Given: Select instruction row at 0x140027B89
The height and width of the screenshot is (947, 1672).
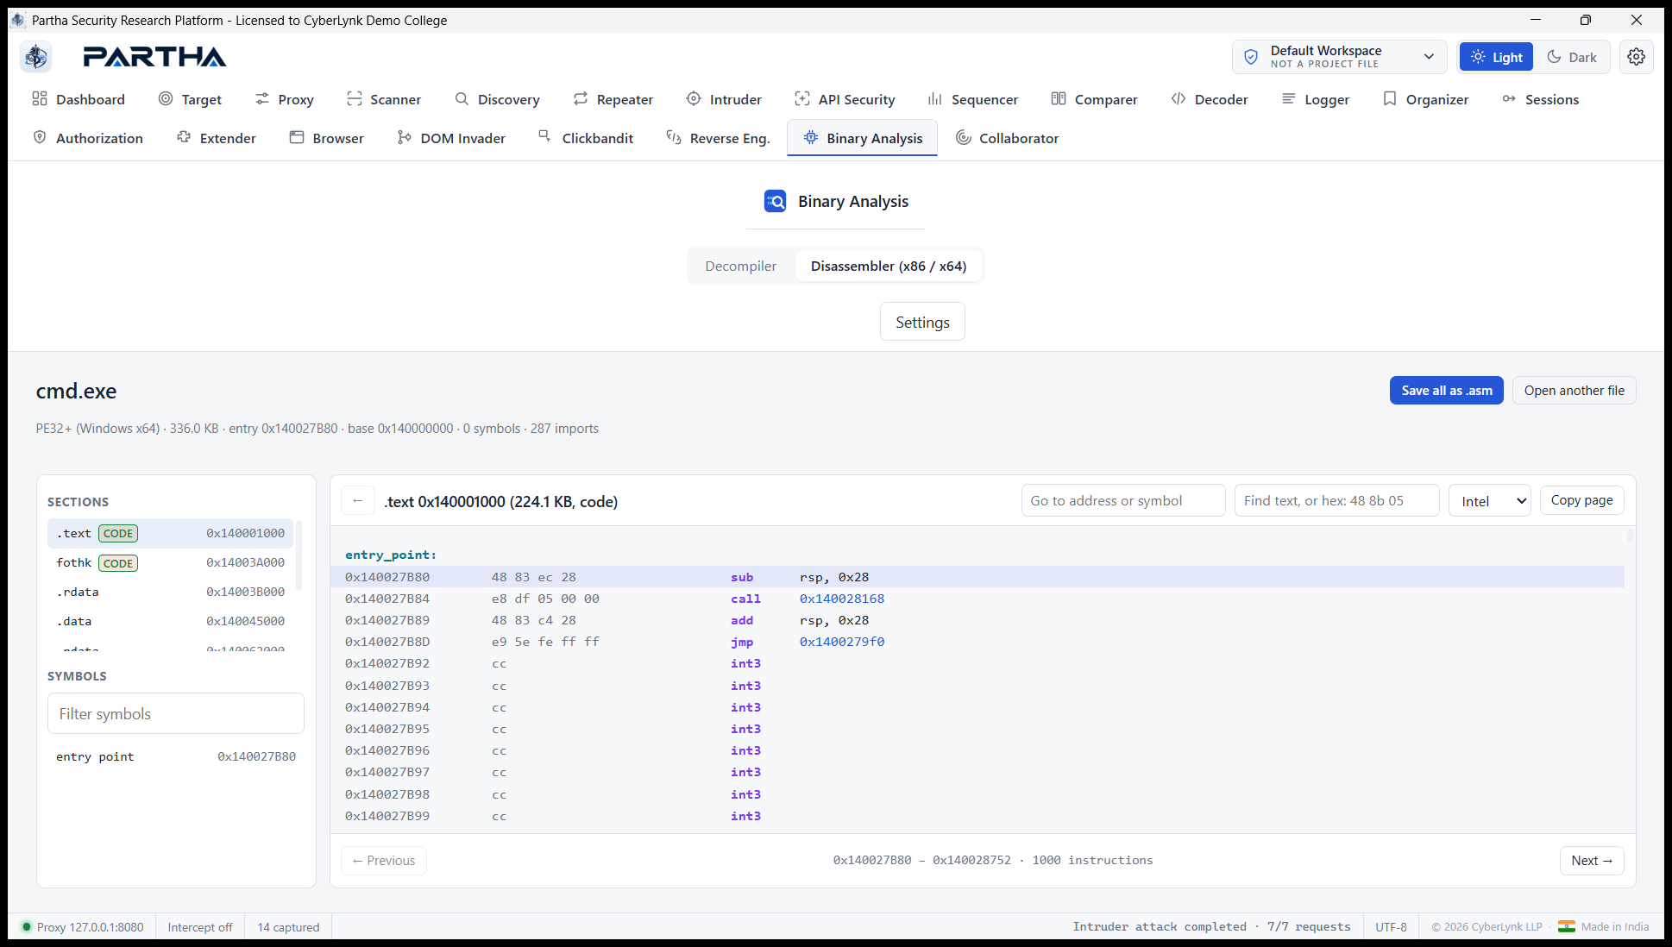Looking at the screenshot, I should point(977,620).
